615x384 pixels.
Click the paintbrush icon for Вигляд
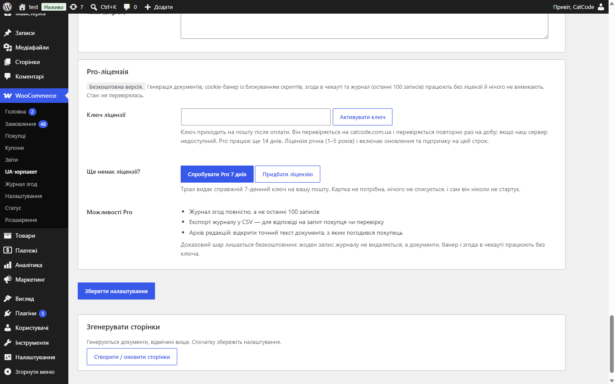click(x=8, y=299)
